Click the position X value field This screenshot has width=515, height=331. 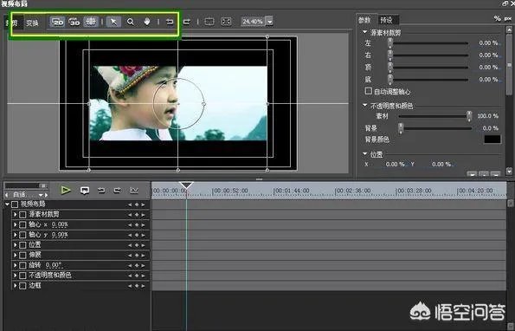395,165
